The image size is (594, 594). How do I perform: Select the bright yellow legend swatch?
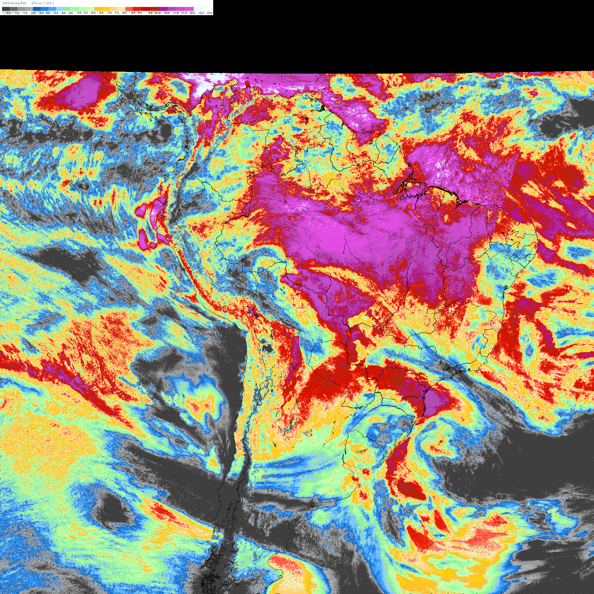(106, 9)
